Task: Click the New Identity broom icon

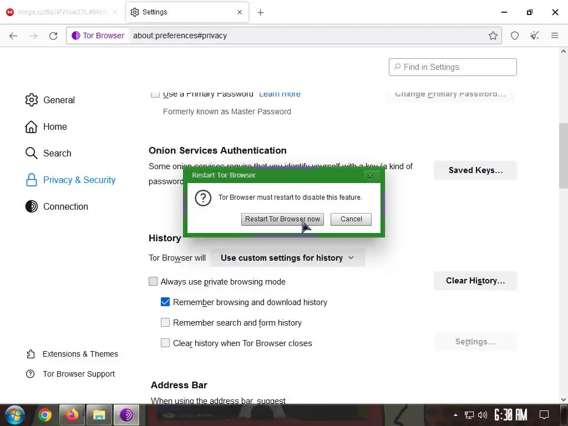Action: click(x=534, y=35)
